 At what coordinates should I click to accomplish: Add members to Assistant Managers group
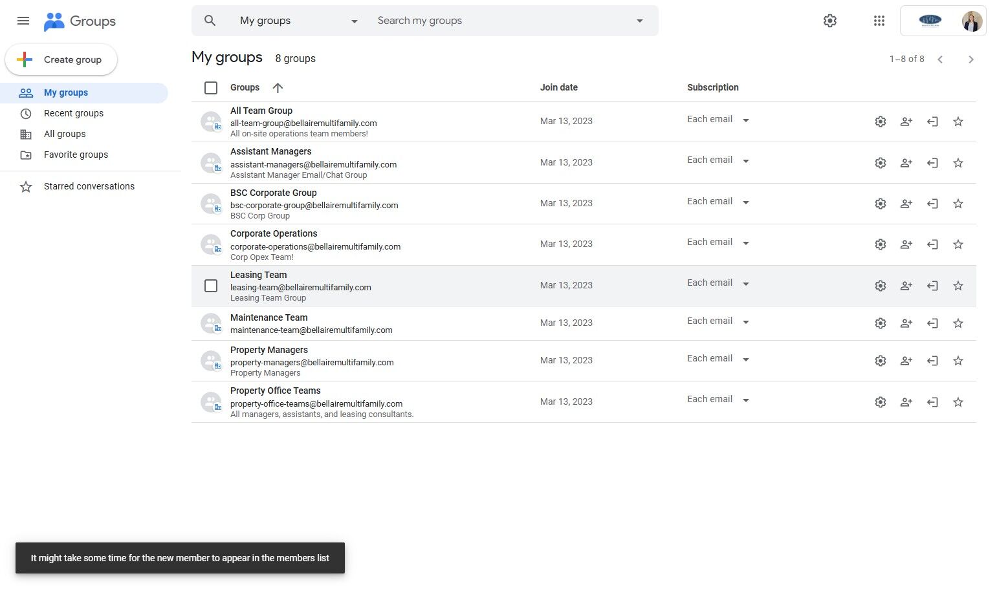pos(906,163)
